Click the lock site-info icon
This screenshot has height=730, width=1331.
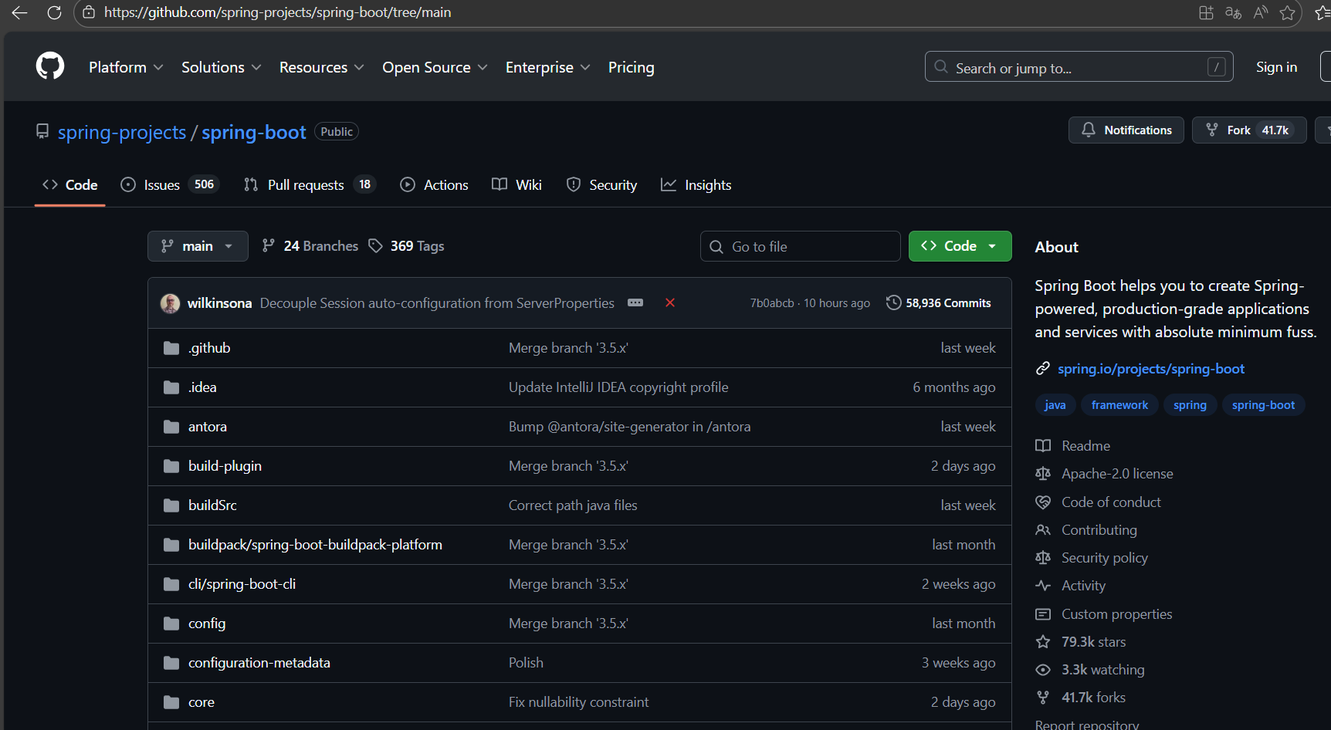[89, 12]
